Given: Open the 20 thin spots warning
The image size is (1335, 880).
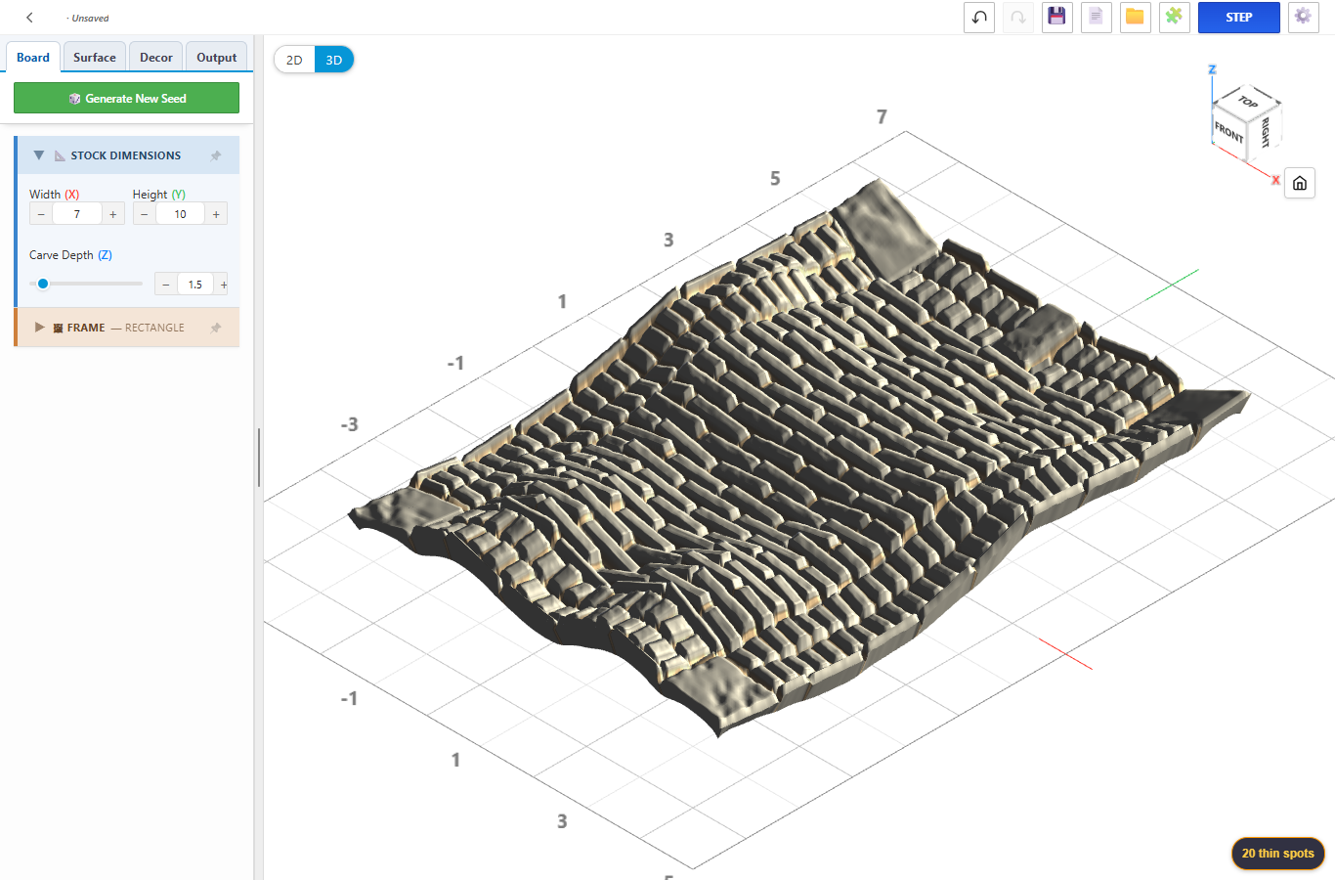Looking at the screenshot, I should pos(1277,854).
